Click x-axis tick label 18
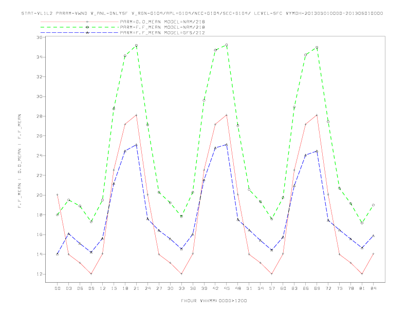This screenshot has width=407, height=314. tap(125, 288)
